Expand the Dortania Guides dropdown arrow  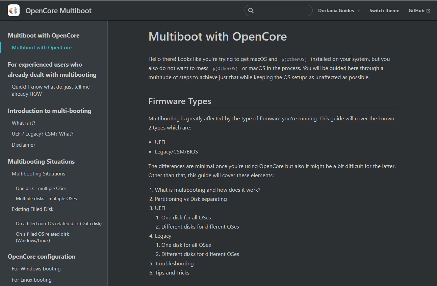[x=359, y=11]
